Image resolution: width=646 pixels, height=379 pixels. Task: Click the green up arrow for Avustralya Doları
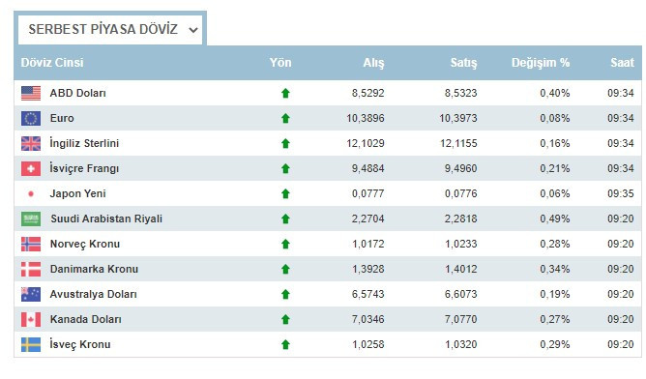pyautogui.click(x=285, y=294)
